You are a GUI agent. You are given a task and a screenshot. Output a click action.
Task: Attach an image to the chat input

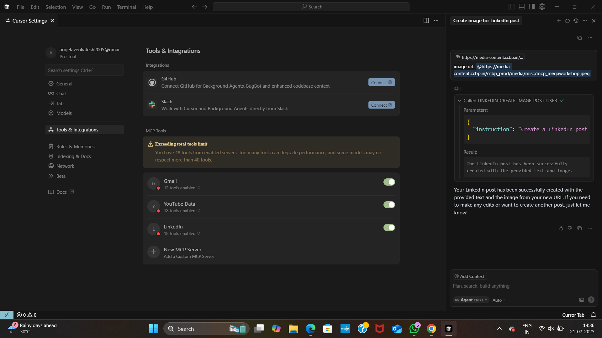(x=582, y=300)
